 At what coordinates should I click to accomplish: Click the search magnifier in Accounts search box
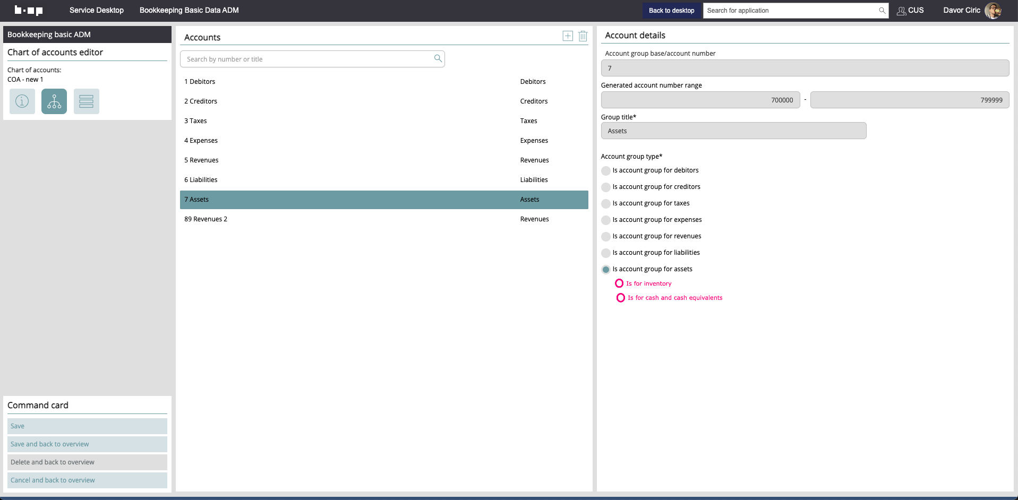(438, 59)
